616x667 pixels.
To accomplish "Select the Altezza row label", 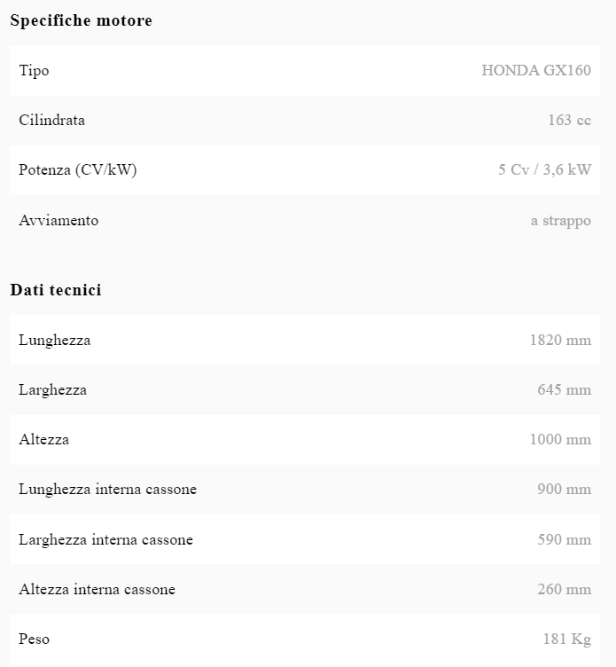I will (x=44, y=439).
